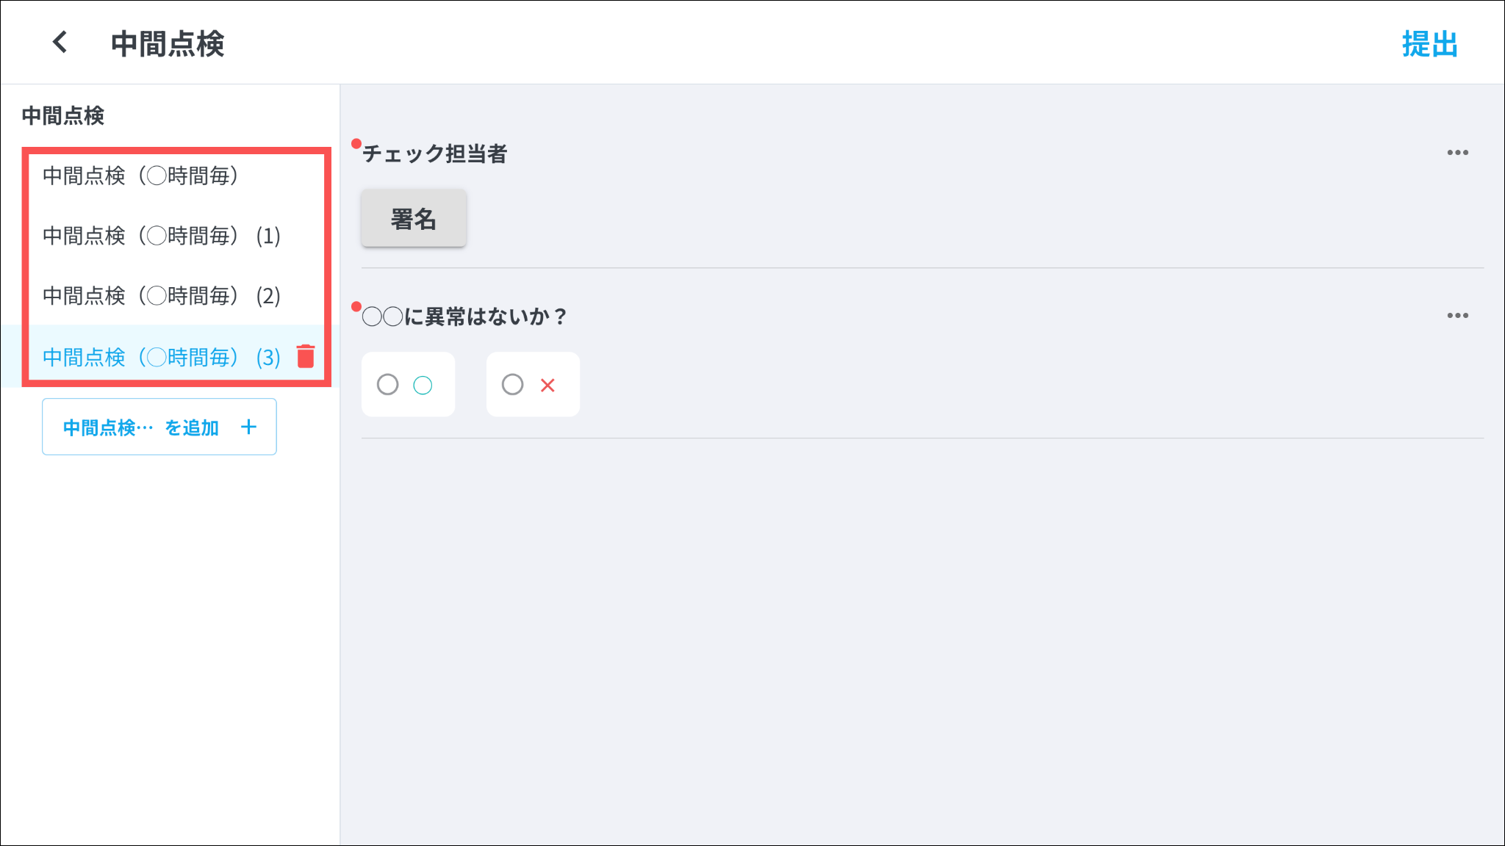1505x846 pixels.
Task: Select 中間点検（〇時間毎）(1) in sidebar
Action: [x=161, y=236]
